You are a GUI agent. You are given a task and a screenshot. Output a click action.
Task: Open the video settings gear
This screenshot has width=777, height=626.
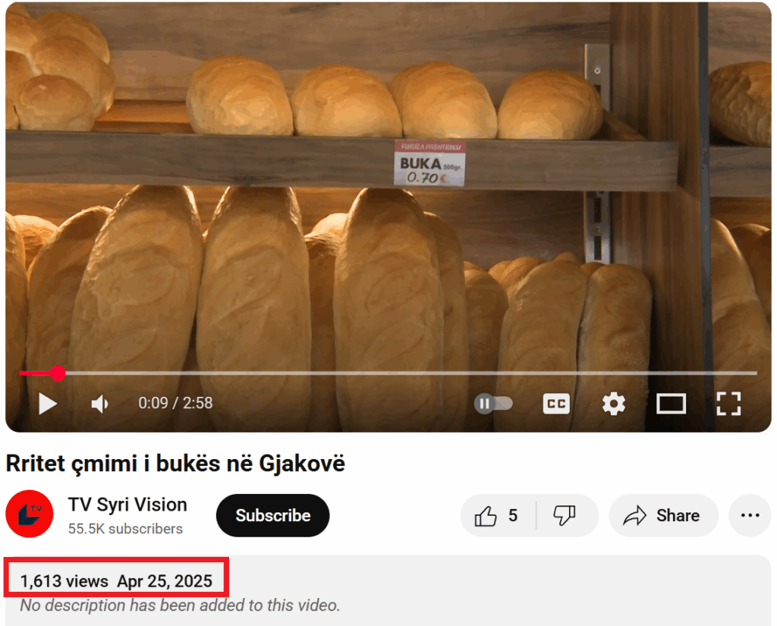point(613,404)
